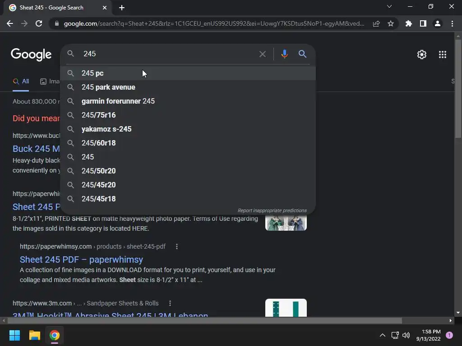
Task: Click the browser back arrow
Action: click(x=10, y=23)
